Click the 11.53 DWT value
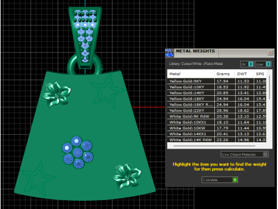 (x=243, y=81)
